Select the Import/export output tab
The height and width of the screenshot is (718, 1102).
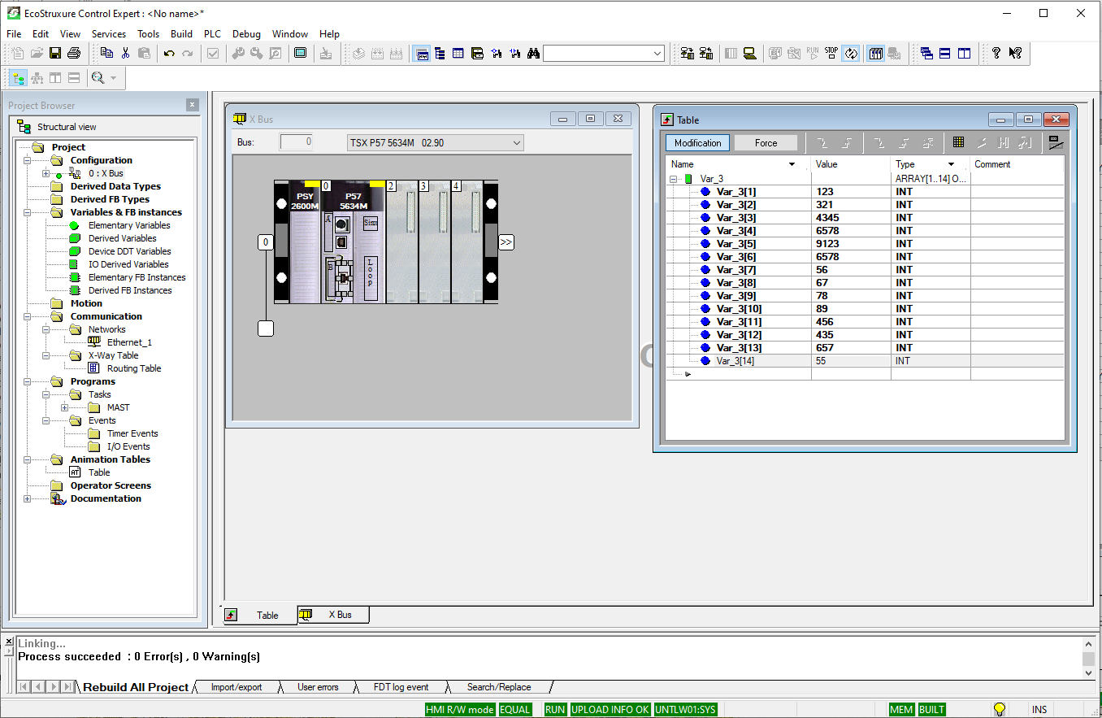tap(236, 687)
